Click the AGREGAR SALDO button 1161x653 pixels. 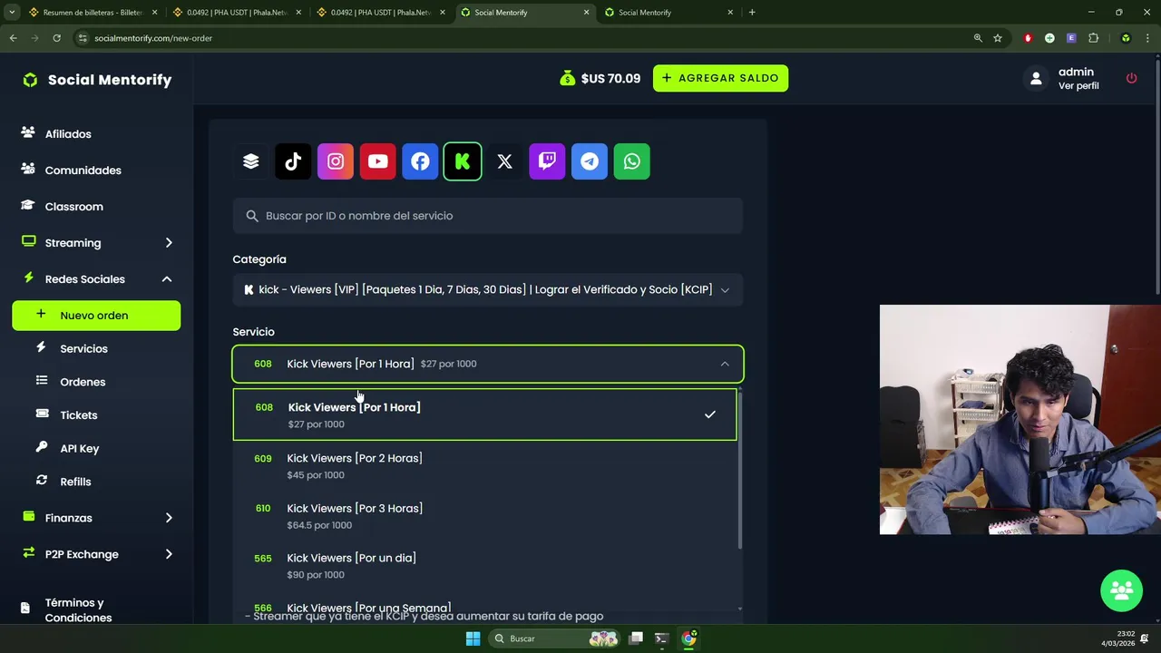coord(720,78)
